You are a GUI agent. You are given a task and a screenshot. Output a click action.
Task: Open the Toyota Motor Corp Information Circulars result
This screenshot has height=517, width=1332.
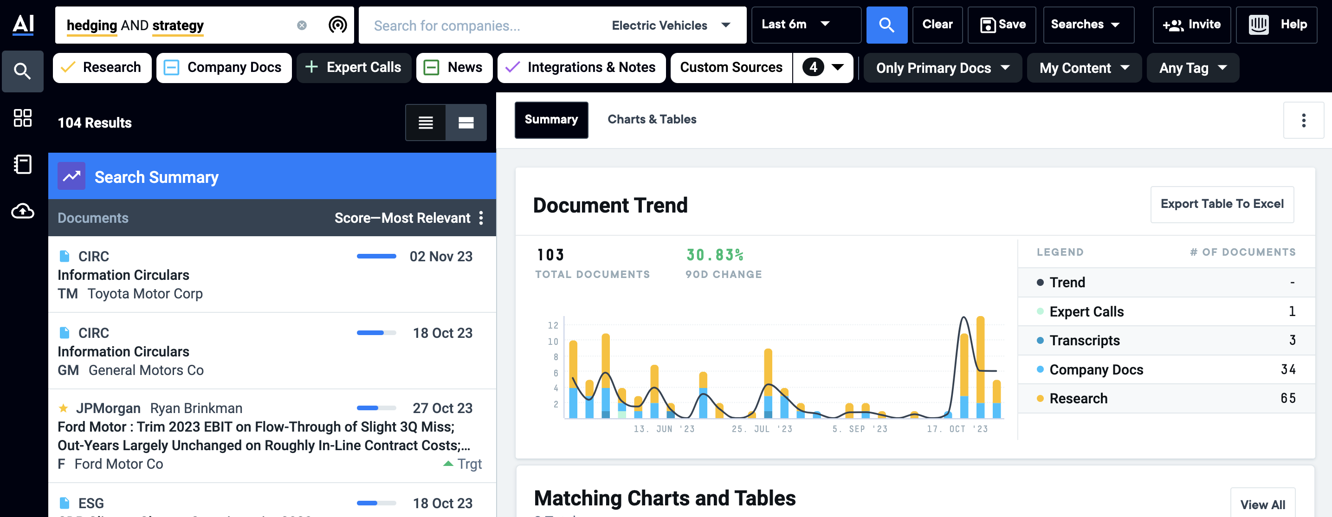coord(272,275)
